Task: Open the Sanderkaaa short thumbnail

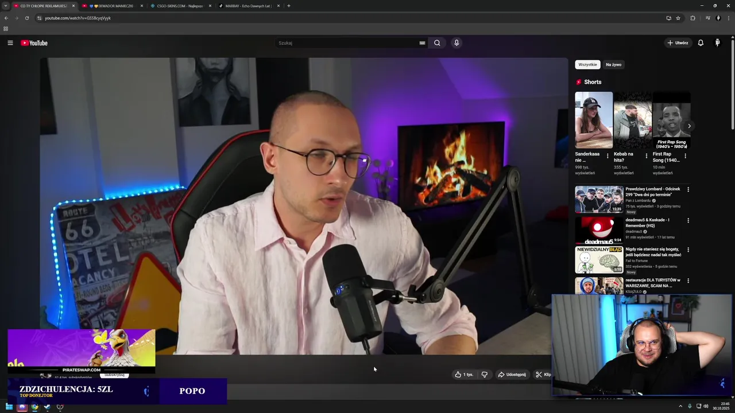Action: (594, 120)
